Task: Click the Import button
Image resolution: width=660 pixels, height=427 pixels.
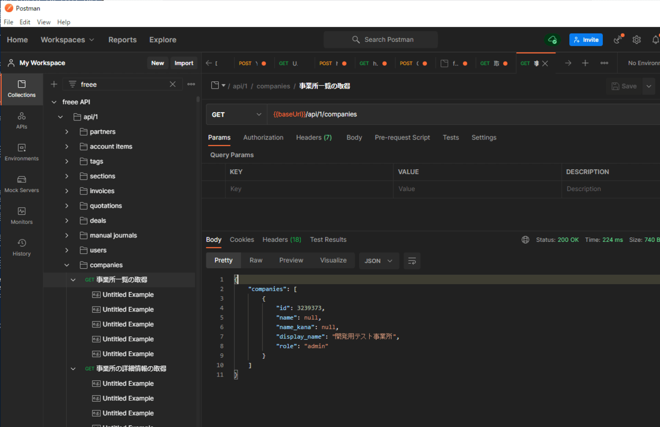Action: [x=184, y=63]
